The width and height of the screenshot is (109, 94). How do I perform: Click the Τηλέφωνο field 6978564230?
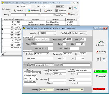coord(59,74)
